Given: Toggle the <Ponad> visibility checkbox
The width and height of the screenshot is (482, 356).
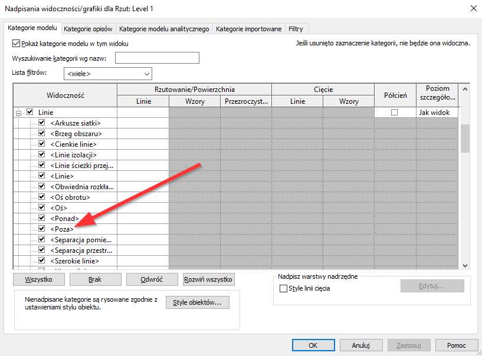Looking at the screenshot, I should click(x=42, y=219).
